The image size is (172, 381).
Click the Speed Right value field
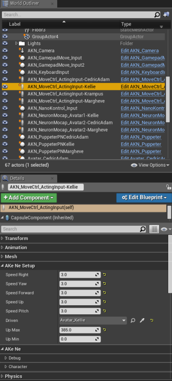[80, 275]
